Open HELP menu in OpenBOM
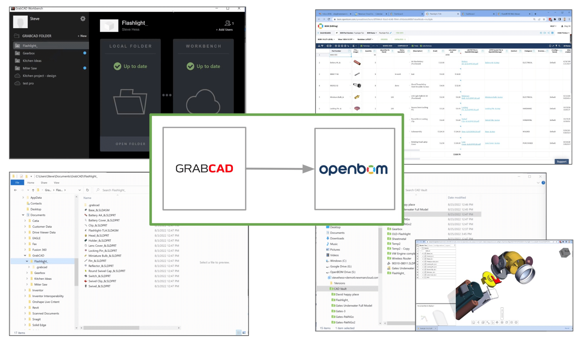Viewport: 580px width, 338px height. point(553,26)
